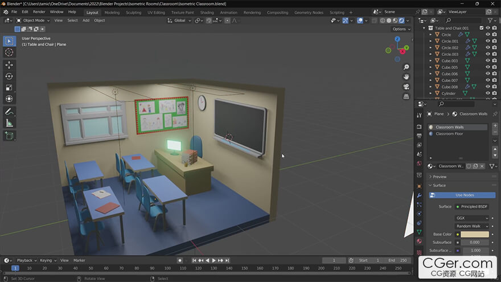Image resolution: width=501 pixels, height=282 pixels.
Task: Jump to timeline start frame
Action: click(194, 260)
